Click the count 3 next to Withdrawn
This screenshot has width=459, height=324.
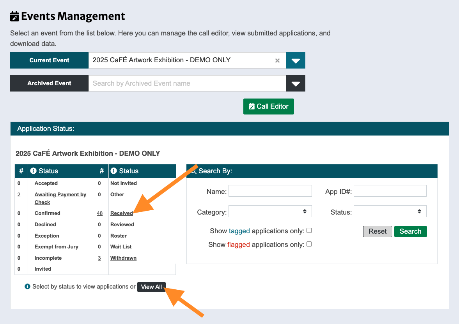click(x=99, y=258)
